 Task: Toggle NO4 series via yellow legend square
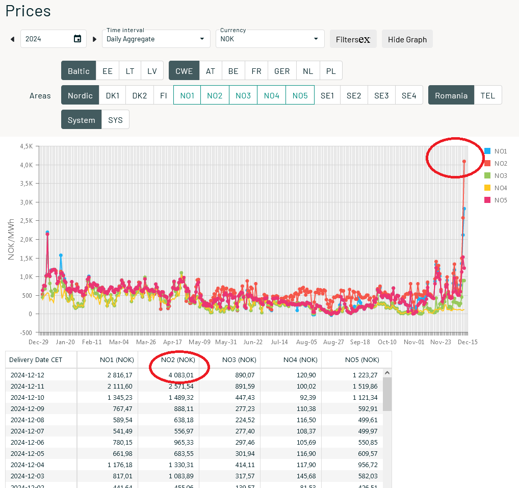click(487, 188)
